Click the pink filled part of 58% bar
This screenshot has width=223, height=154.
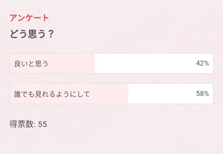pos(108,94)
